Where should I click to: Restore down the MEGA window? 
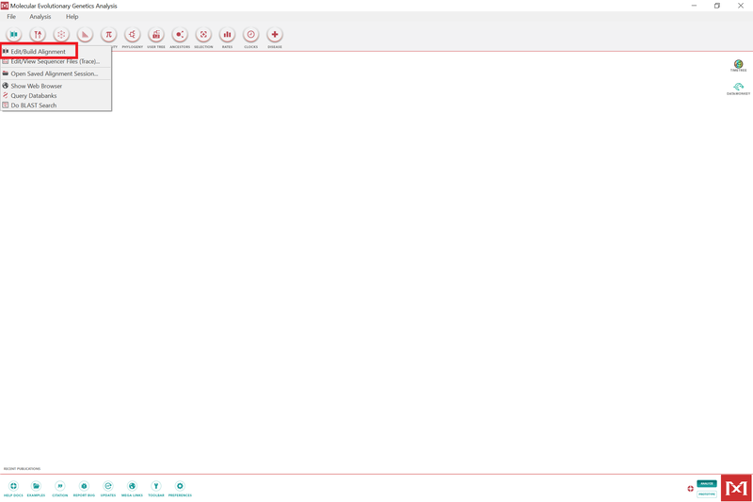coord(717,6)
